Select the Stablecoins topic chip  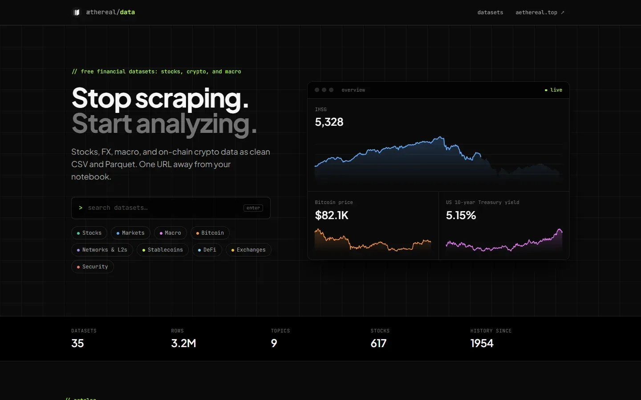coord(162,250)
